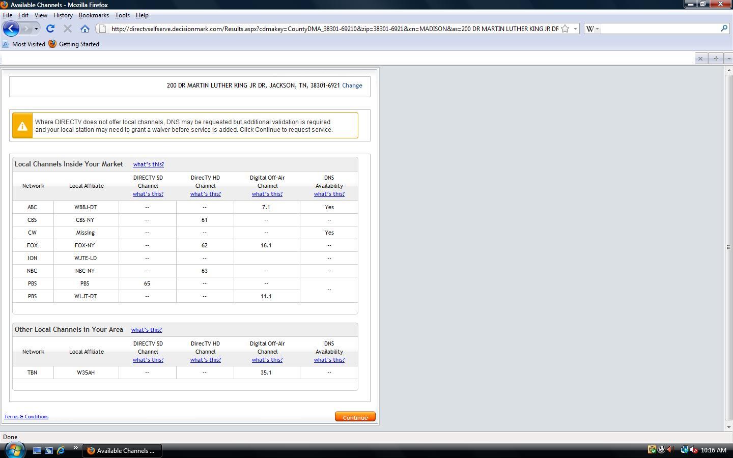Click the search magnifier icon
This screenshot has width=733, height=458.
(724, 28)
